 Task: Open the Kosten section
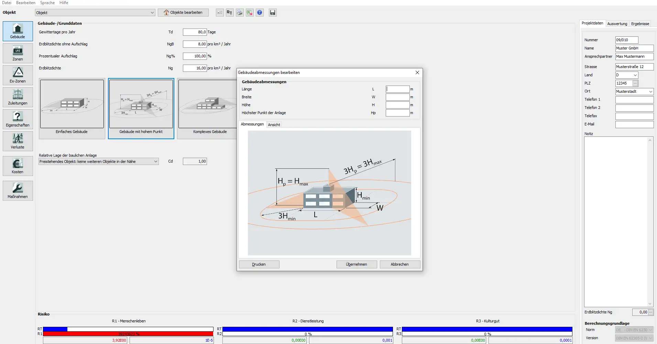[18, 166]
